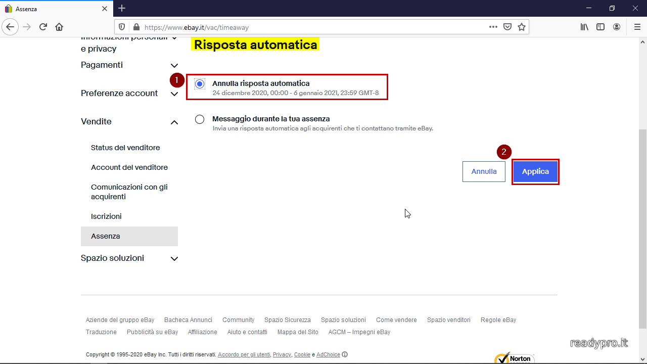Screen dimensions: 647x364
Task: Open the page actions three-dot menu
Action: (493, 27)
